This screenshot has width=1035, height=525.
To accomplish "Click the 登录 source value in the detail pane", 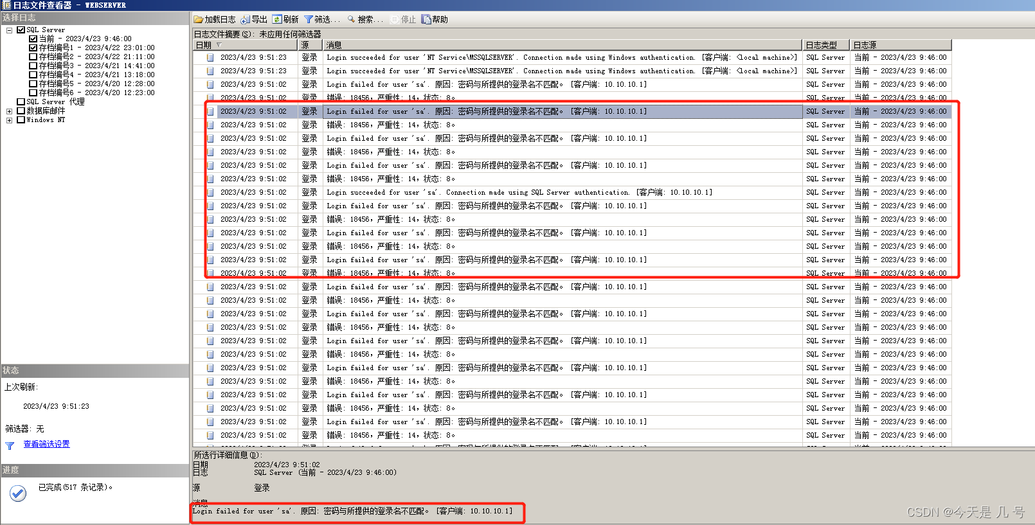I will pyautogui.click(x=262, y=488).
